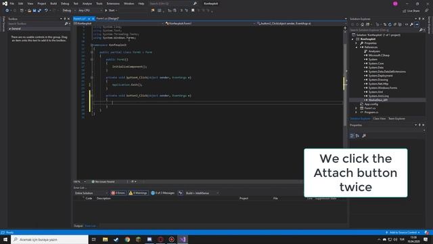Click the Preview Selected Items icon
Screen dimensions: 433x244
417,24
